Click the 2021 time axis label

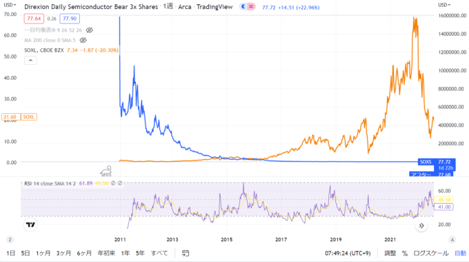[390, 239]
